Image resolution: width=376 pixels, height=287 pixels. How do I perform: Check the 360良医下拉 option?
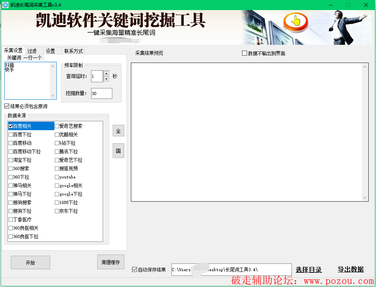click(10, 237)
